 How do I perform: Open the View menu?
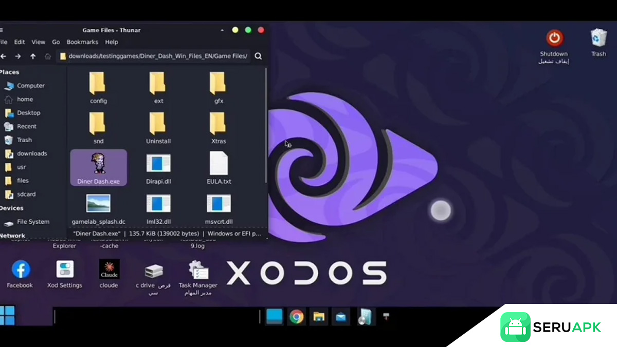[39, 42]
